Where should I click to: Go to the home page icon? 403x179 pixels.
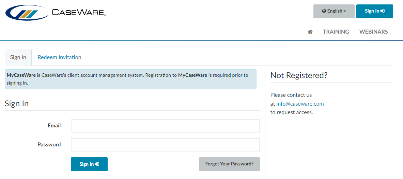tap(310, 32)
